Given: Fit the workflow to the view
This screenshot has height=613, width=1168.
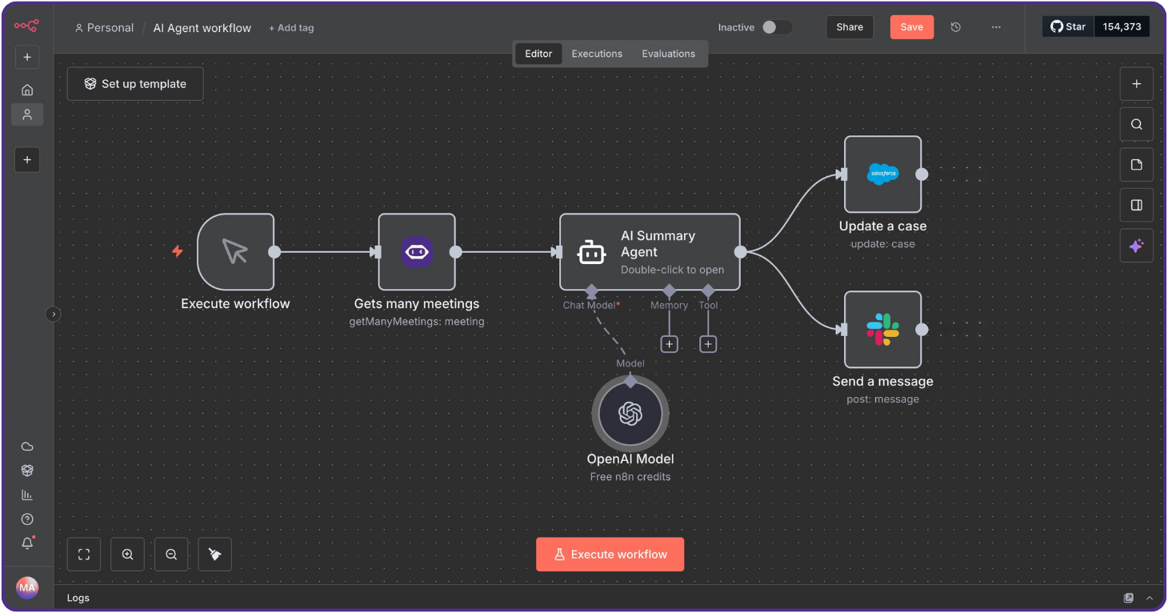Looking at the screenshot, I should 84,554.
